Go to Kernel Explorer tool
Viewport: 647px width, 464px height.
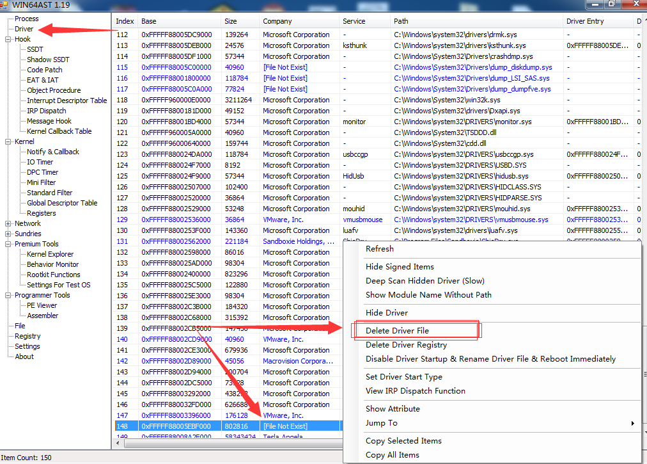pos(50,254)
